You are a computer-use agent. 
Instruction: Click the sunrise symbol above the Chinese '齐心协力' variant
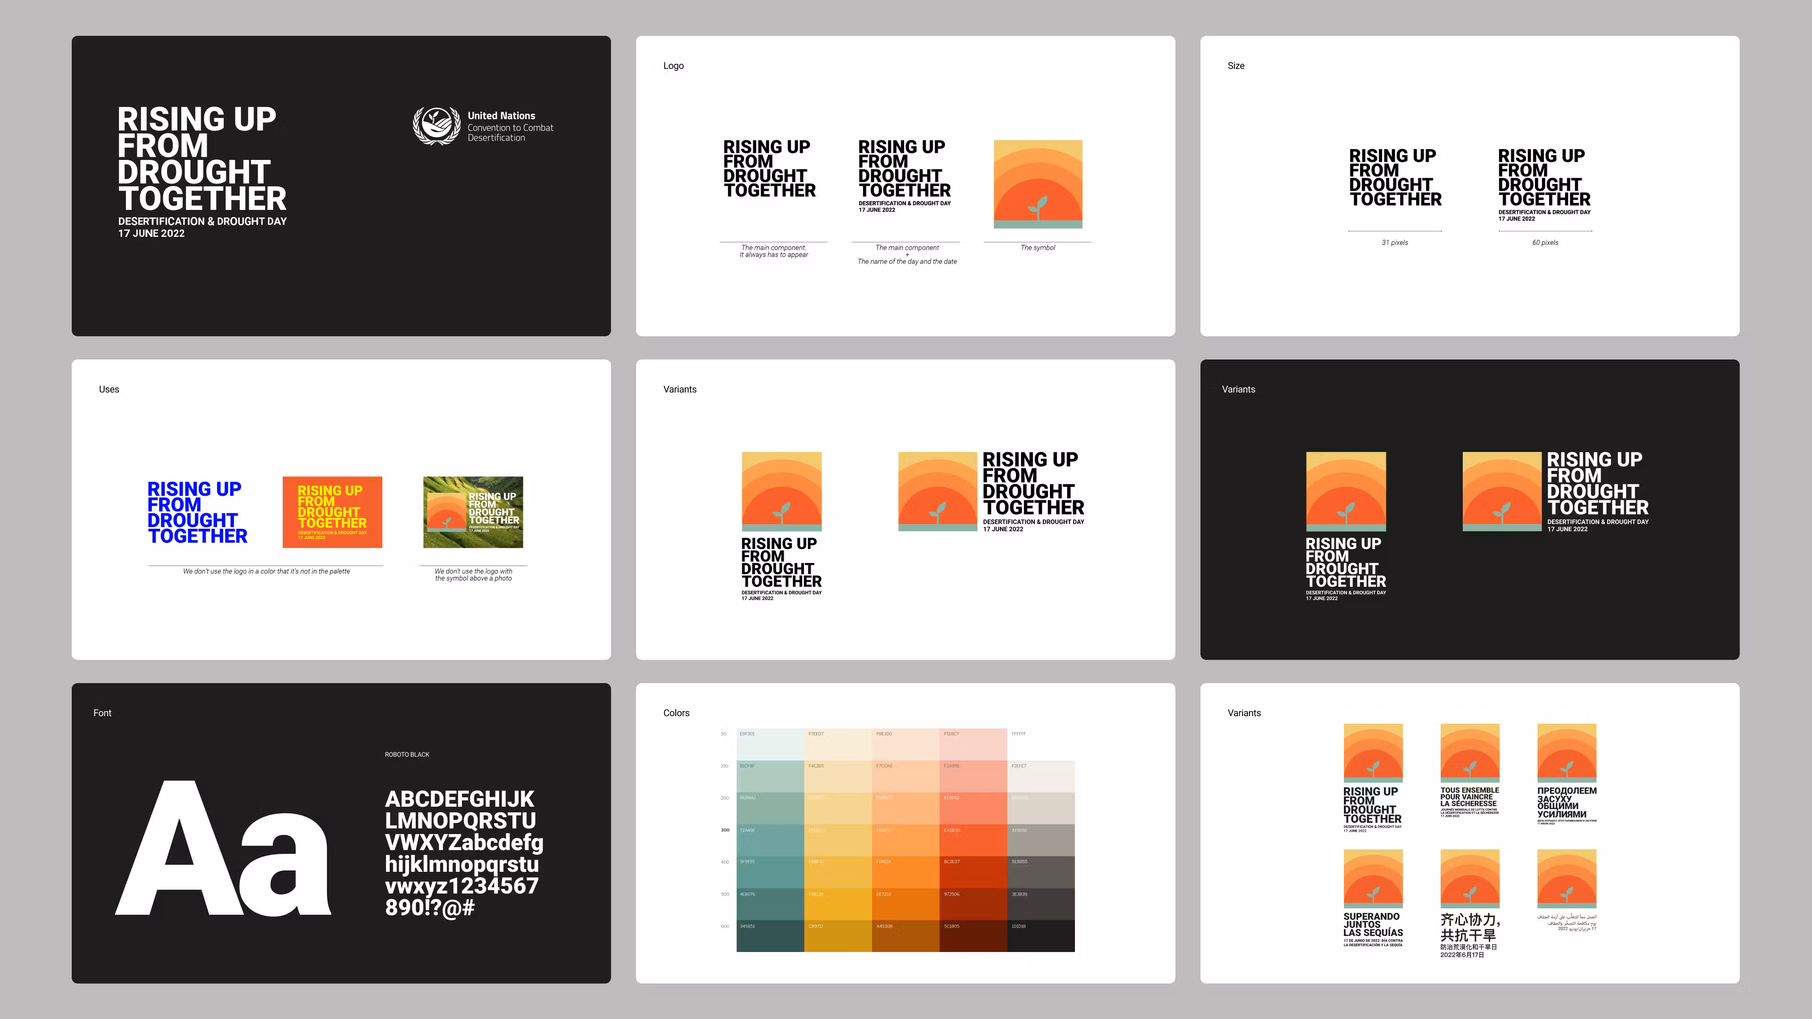click(x=1470, y=879)
